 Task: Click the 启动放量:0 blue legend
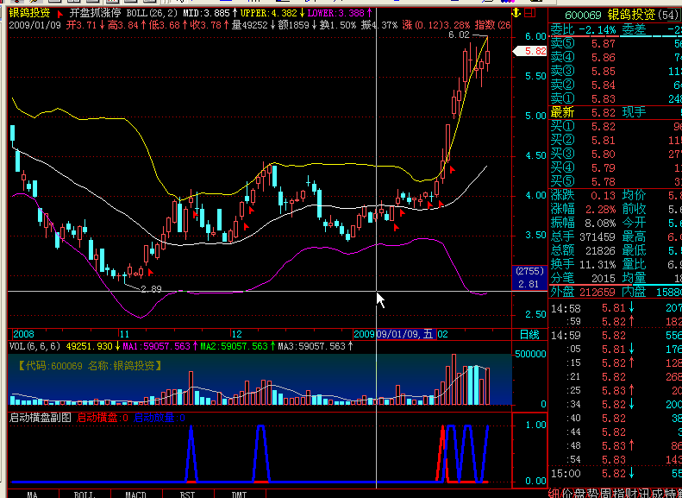pos(160,418)
